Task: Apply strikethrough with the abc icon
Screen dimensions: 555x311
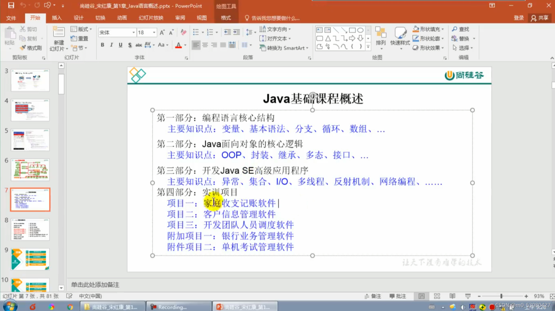Action: pos(139,45)
